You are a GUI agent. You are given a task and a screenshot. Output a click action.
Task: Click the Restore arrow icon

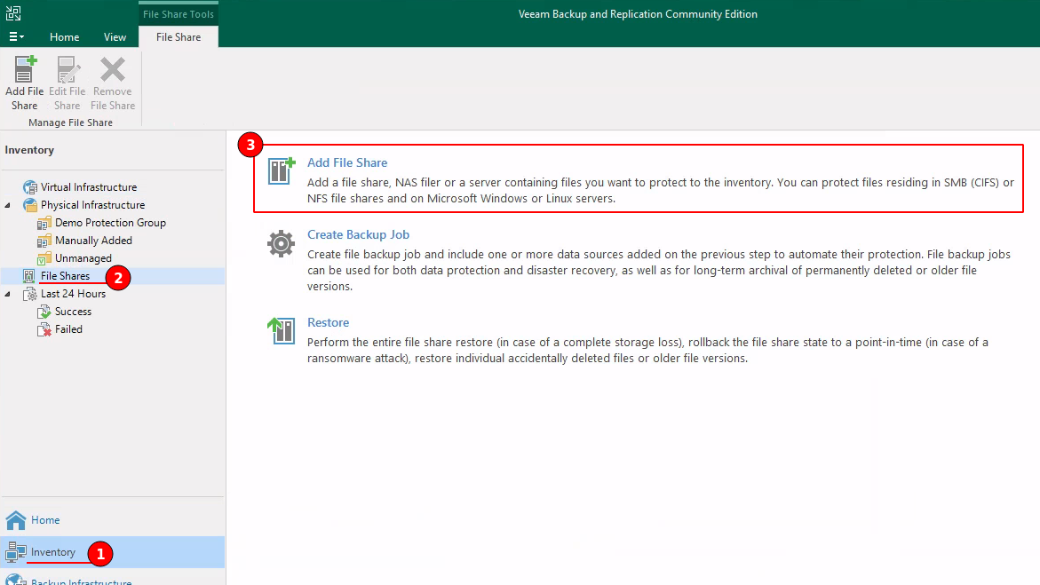point(282,330)
